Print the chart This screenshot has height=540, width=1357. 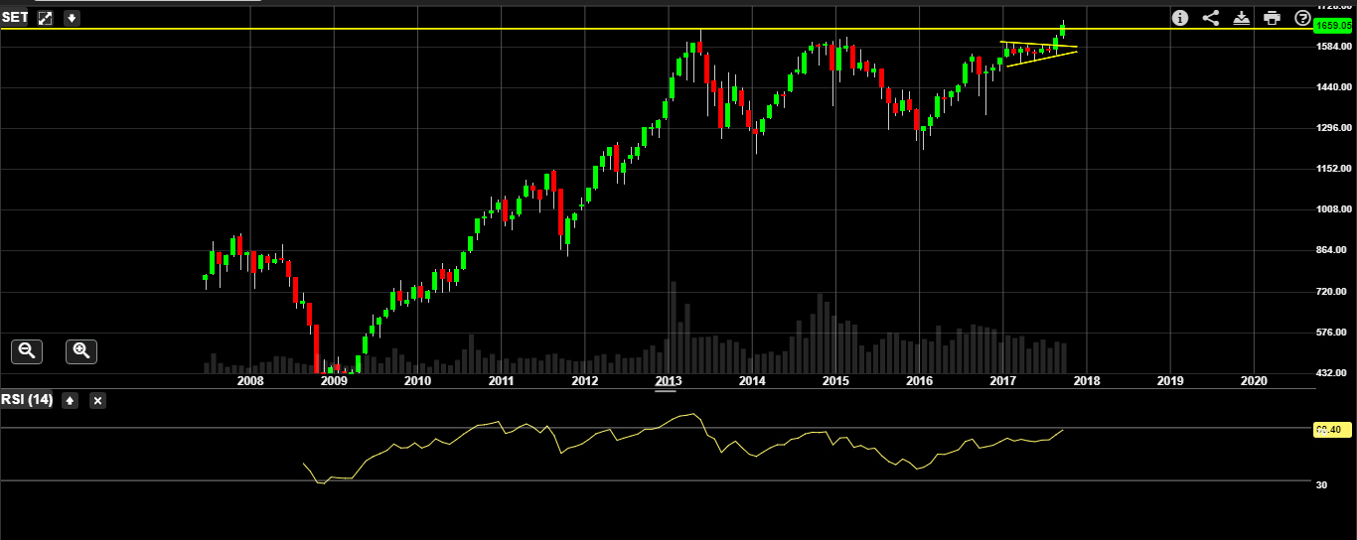pos(1272,18)
